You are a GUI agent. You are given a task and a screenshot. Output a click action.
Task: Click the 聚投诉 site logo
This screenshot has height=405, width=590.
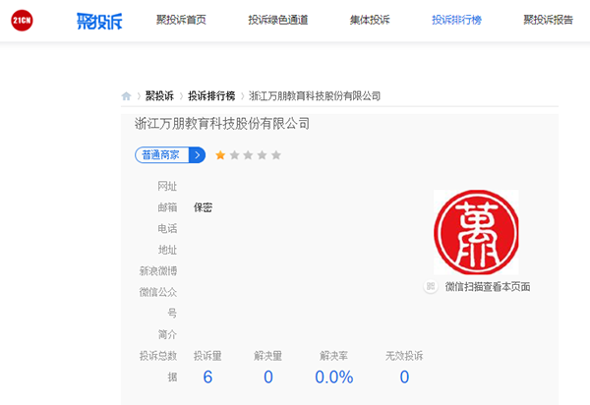[x=96, y=21]
